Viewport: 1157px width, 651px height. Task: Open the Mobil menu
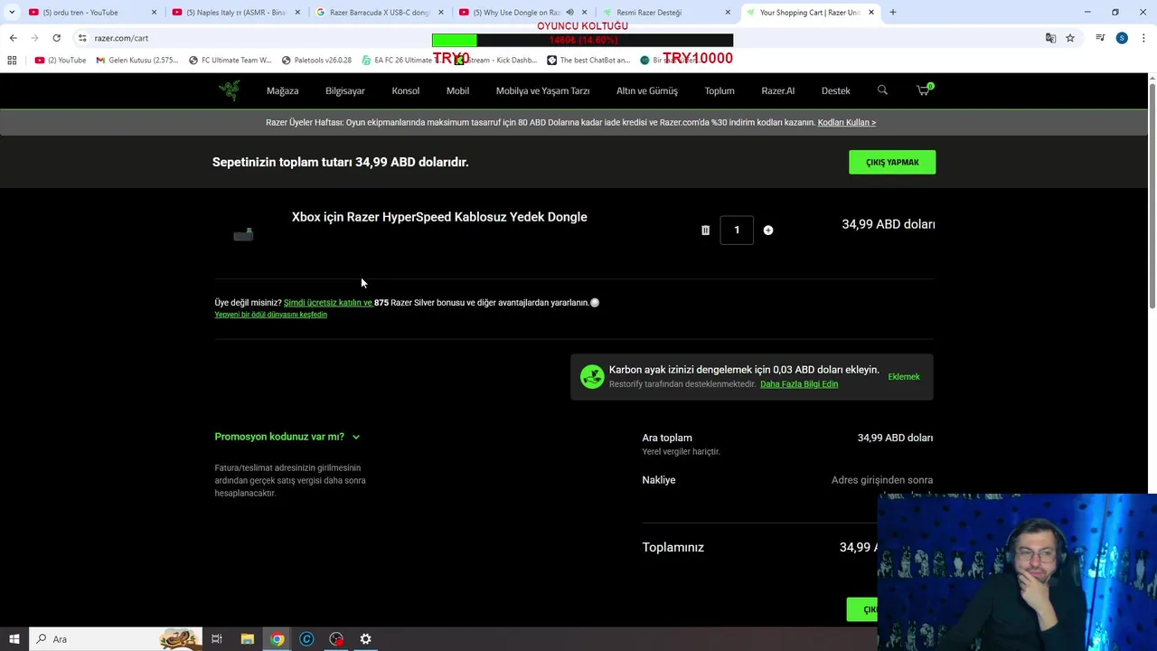(457, 90)
